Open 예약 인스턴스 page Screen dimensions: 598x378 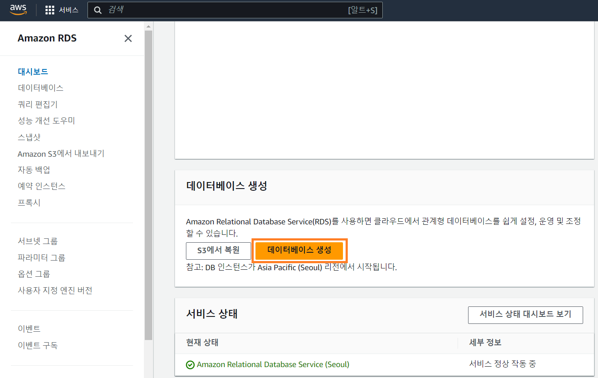click(42, 186)
